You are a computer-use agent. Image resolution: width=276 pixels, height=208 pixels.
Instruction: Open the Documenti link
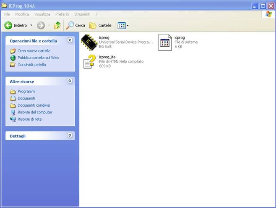click(x=26, y=98)
